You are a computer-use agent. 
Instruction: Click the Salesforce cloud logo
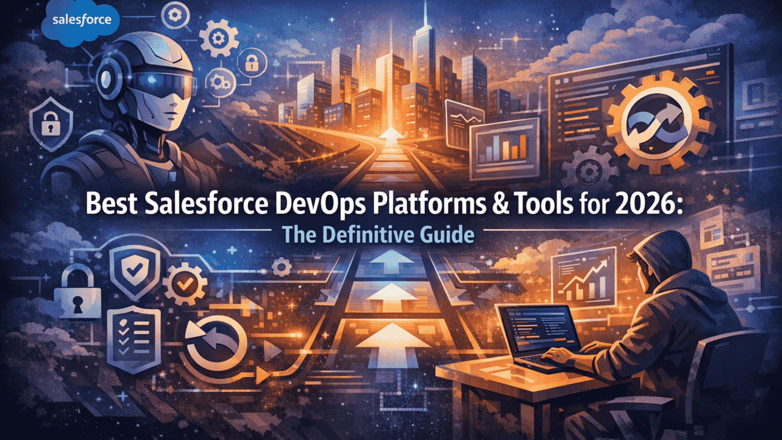coord(81,23)
